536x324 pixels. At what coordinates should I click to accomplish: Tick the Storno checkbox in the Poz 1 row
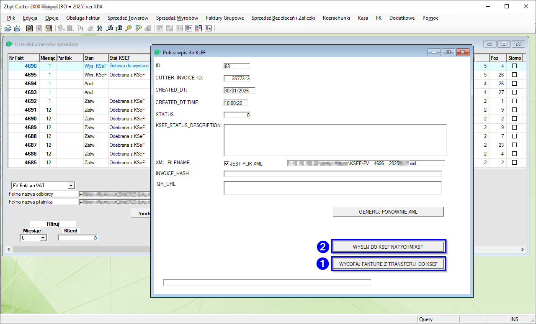(x=514, y=101)
